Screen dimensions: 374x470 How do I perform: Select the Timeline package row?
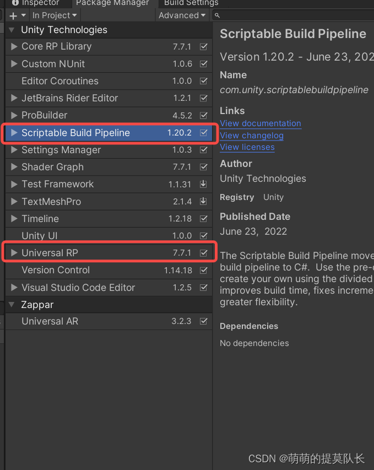109,219
